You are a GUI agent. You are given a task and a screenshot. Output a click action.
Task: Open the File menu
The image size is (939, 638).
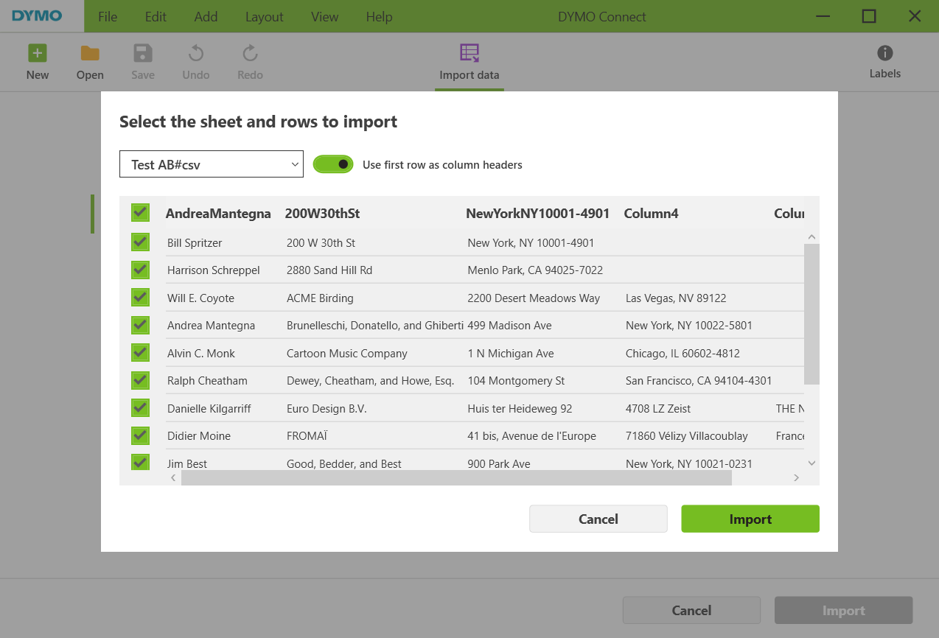pyautogui.click(x=108, y=16)
